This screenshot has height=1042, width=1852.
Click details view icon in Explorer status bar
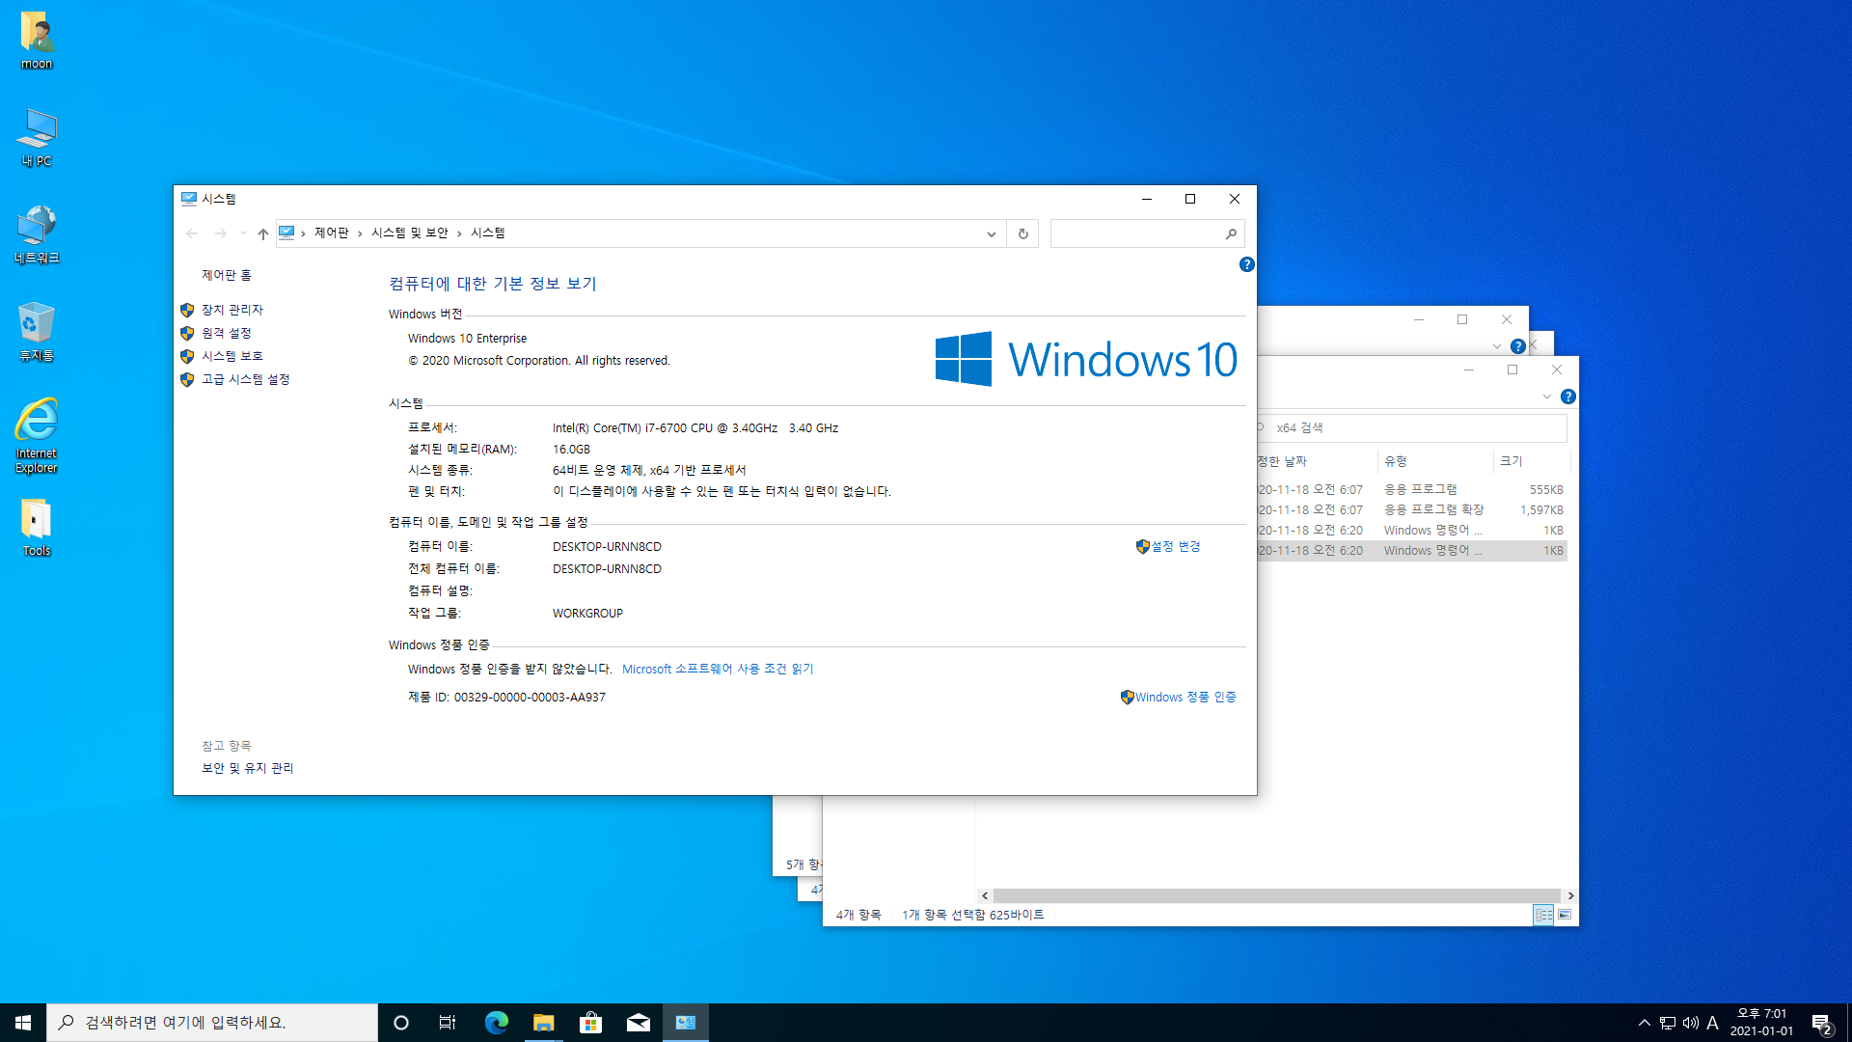click(x=1543, y=915)
